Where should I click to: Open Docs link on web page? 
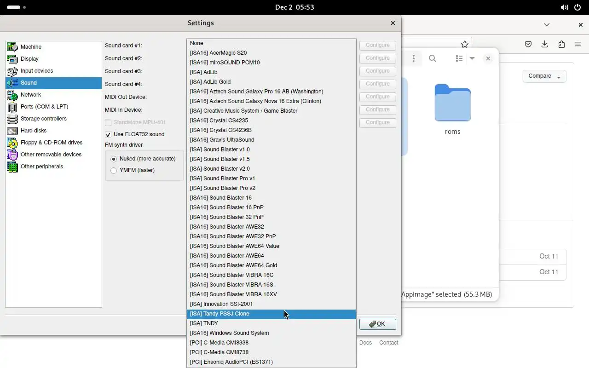click(x=365, y=343)
